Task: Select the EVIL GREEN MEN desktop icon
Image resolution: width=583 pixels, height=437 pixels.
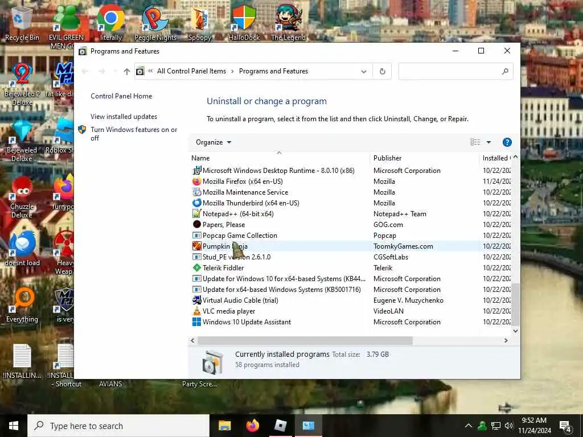Action: pyautogui.click(x=66, y=27)
